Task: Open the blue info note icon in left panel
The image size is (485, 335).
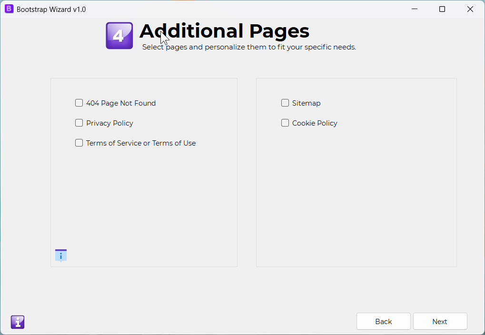Action: pos(61,256)
